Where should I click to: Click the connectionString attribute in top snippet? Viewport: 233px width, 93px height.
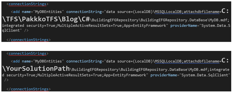(x=84, y=12)
